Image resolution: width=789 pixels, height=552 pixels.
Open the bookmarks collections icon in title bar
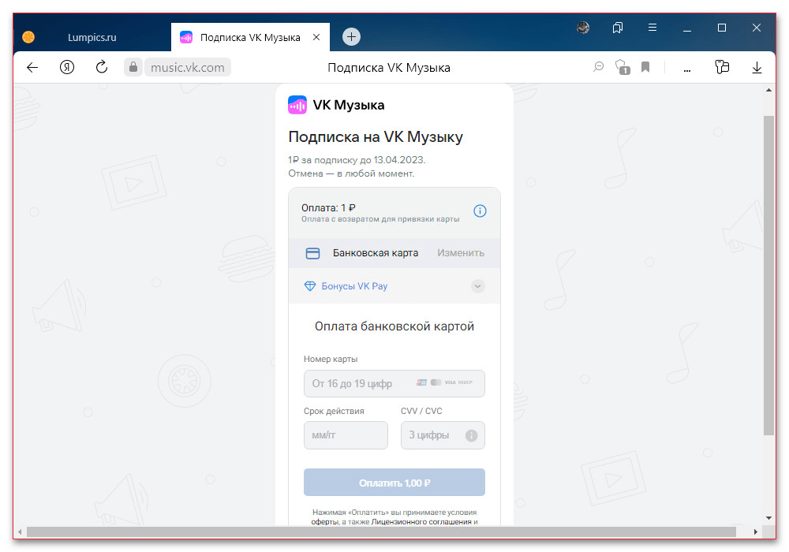pyautogui.click(x=618, y=28)
